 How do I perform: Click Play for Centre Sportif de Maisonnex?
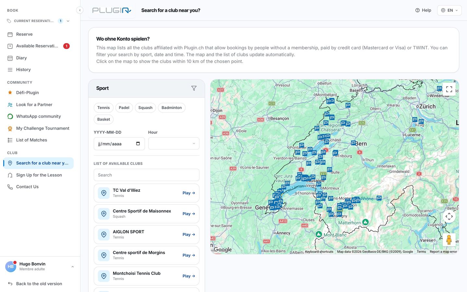tap(189, 214)
